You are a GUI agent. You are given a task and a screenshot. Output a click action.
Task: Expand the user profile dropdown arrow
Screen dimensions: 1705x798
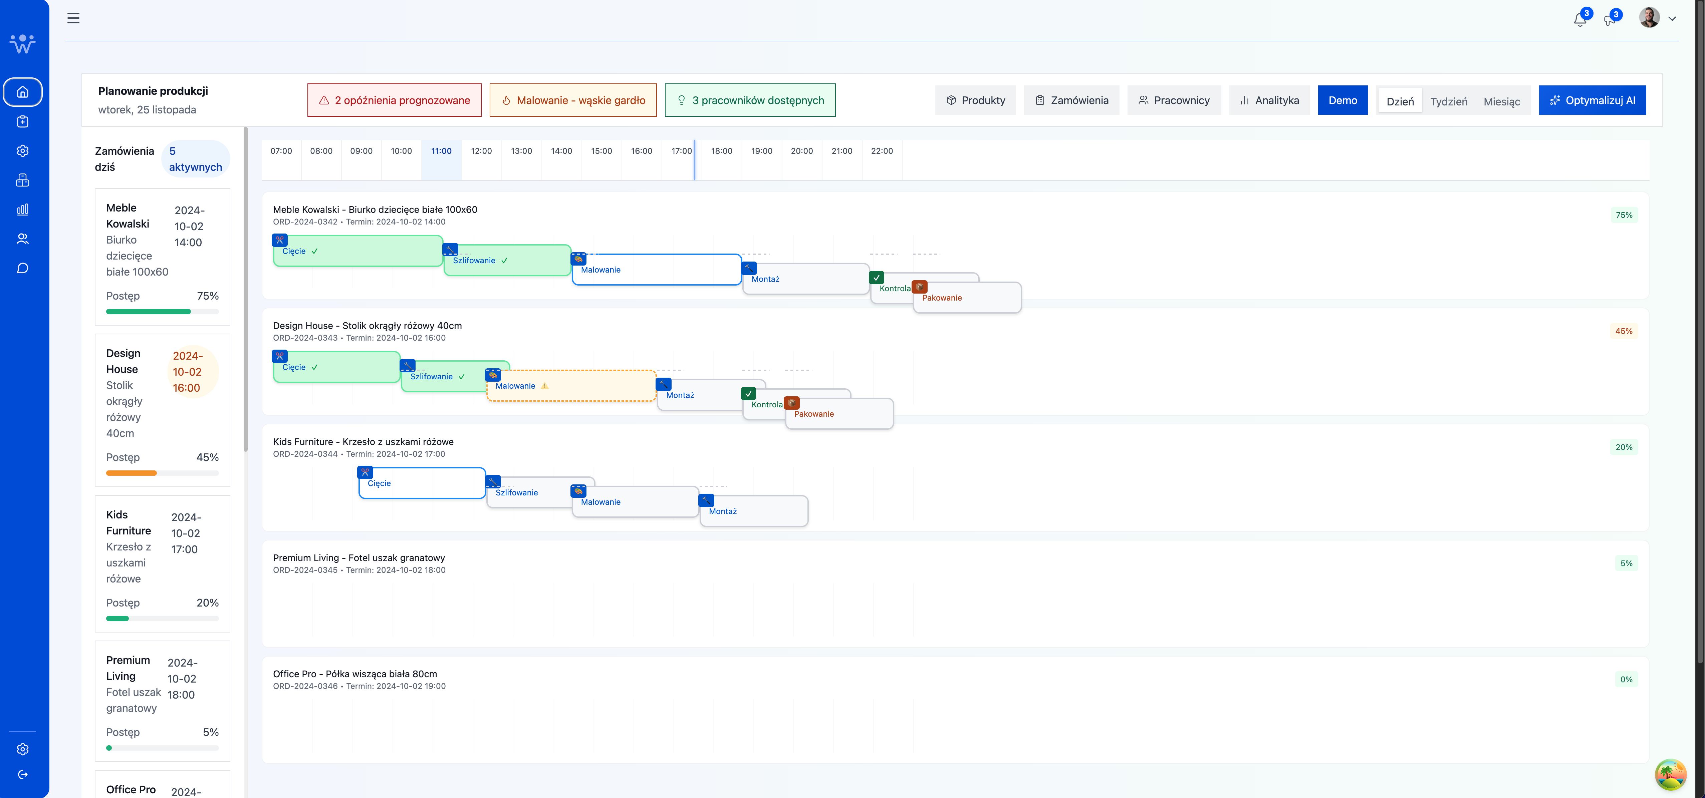pyautogui.click(x=1672, y=19)
